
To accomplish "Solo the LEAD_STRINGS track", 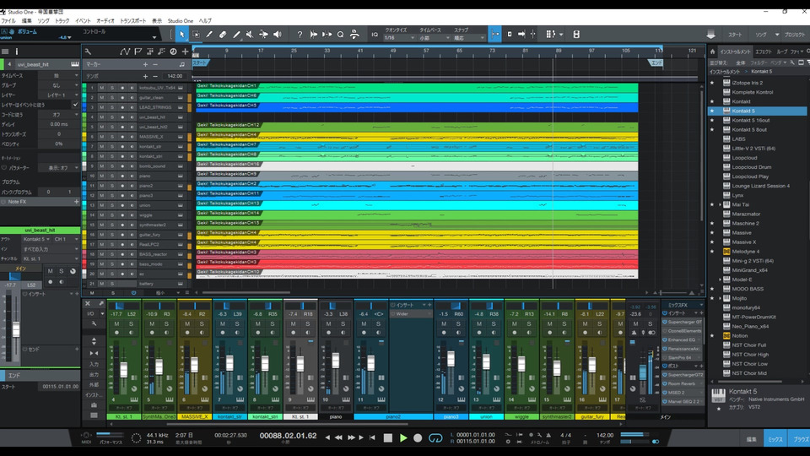I will point(111,107).
